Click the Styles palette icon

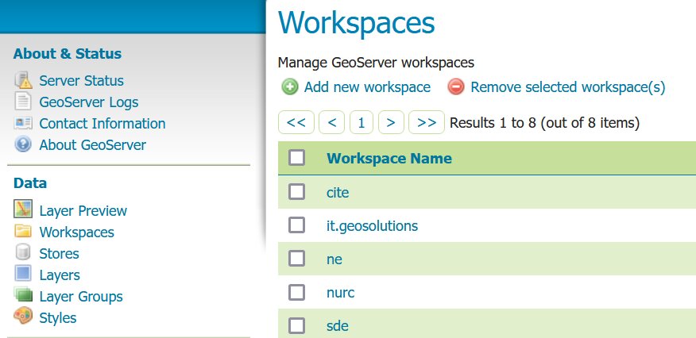(23, 316)
